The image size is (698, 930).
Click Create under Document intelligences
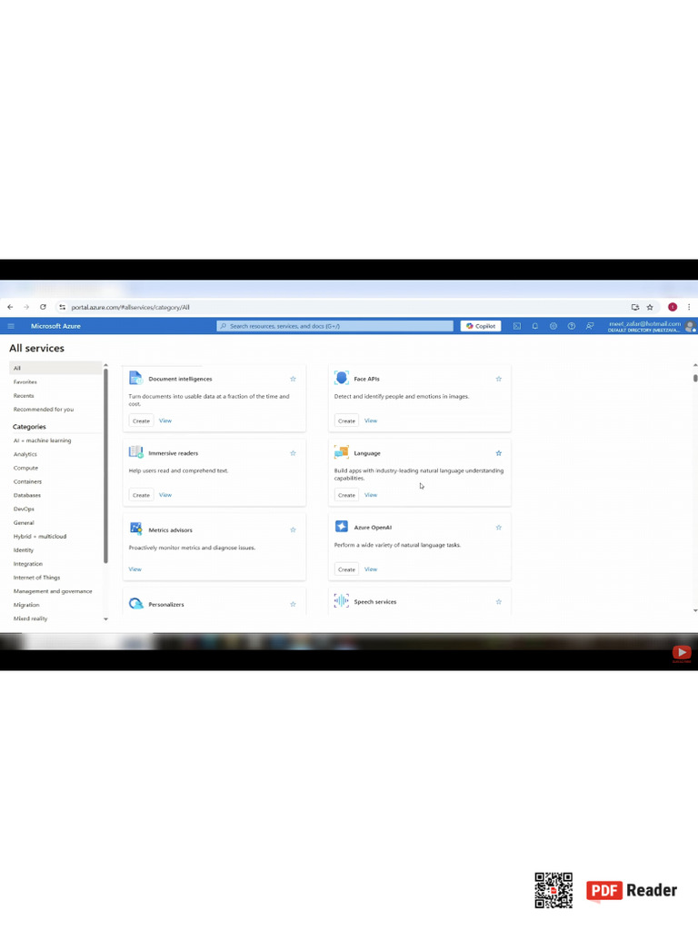pos(141,420)
